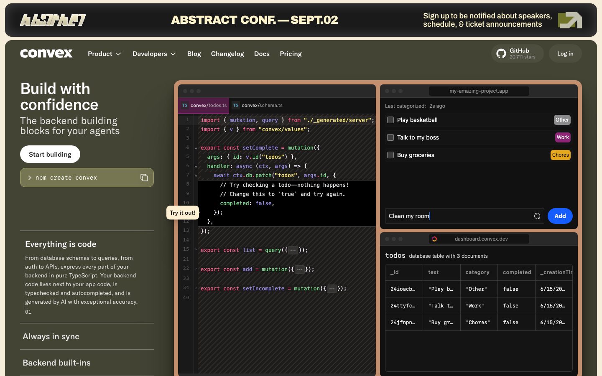
Task: Click the TS icon on the schema.ts tab
Action: [236, 105]
